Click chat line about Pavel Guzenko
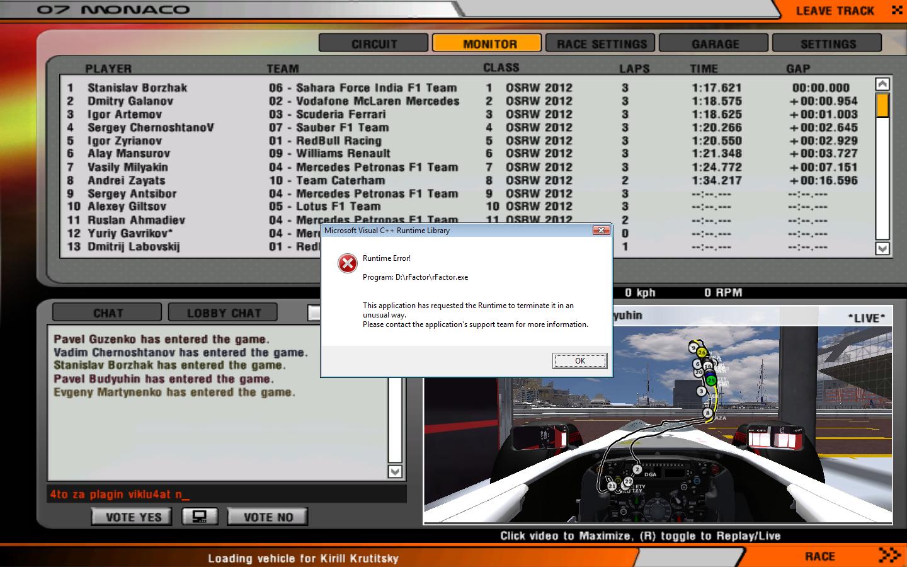This screenshot has height=567, width=907. 161,339
